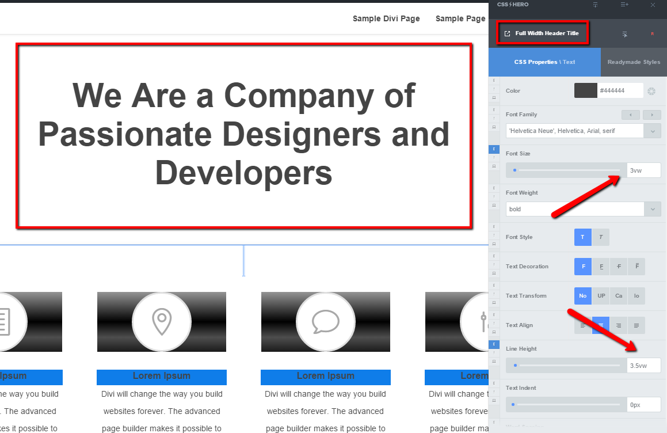
Task: Click the #444444 color swatch
Action: point(586,90)
